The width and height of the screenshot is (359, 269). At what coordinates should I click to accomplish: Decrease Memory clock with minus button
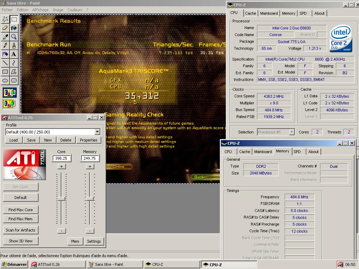coord(90,231)
